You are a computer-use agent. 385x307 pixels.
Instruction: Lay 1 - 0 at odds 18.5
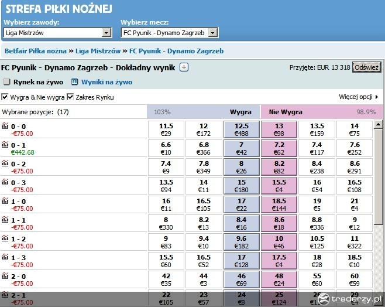279,204
